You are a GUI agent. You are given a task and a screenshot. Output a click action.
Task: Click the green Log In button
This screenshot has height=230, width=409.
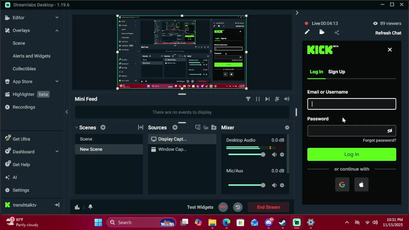pos(352,154)
